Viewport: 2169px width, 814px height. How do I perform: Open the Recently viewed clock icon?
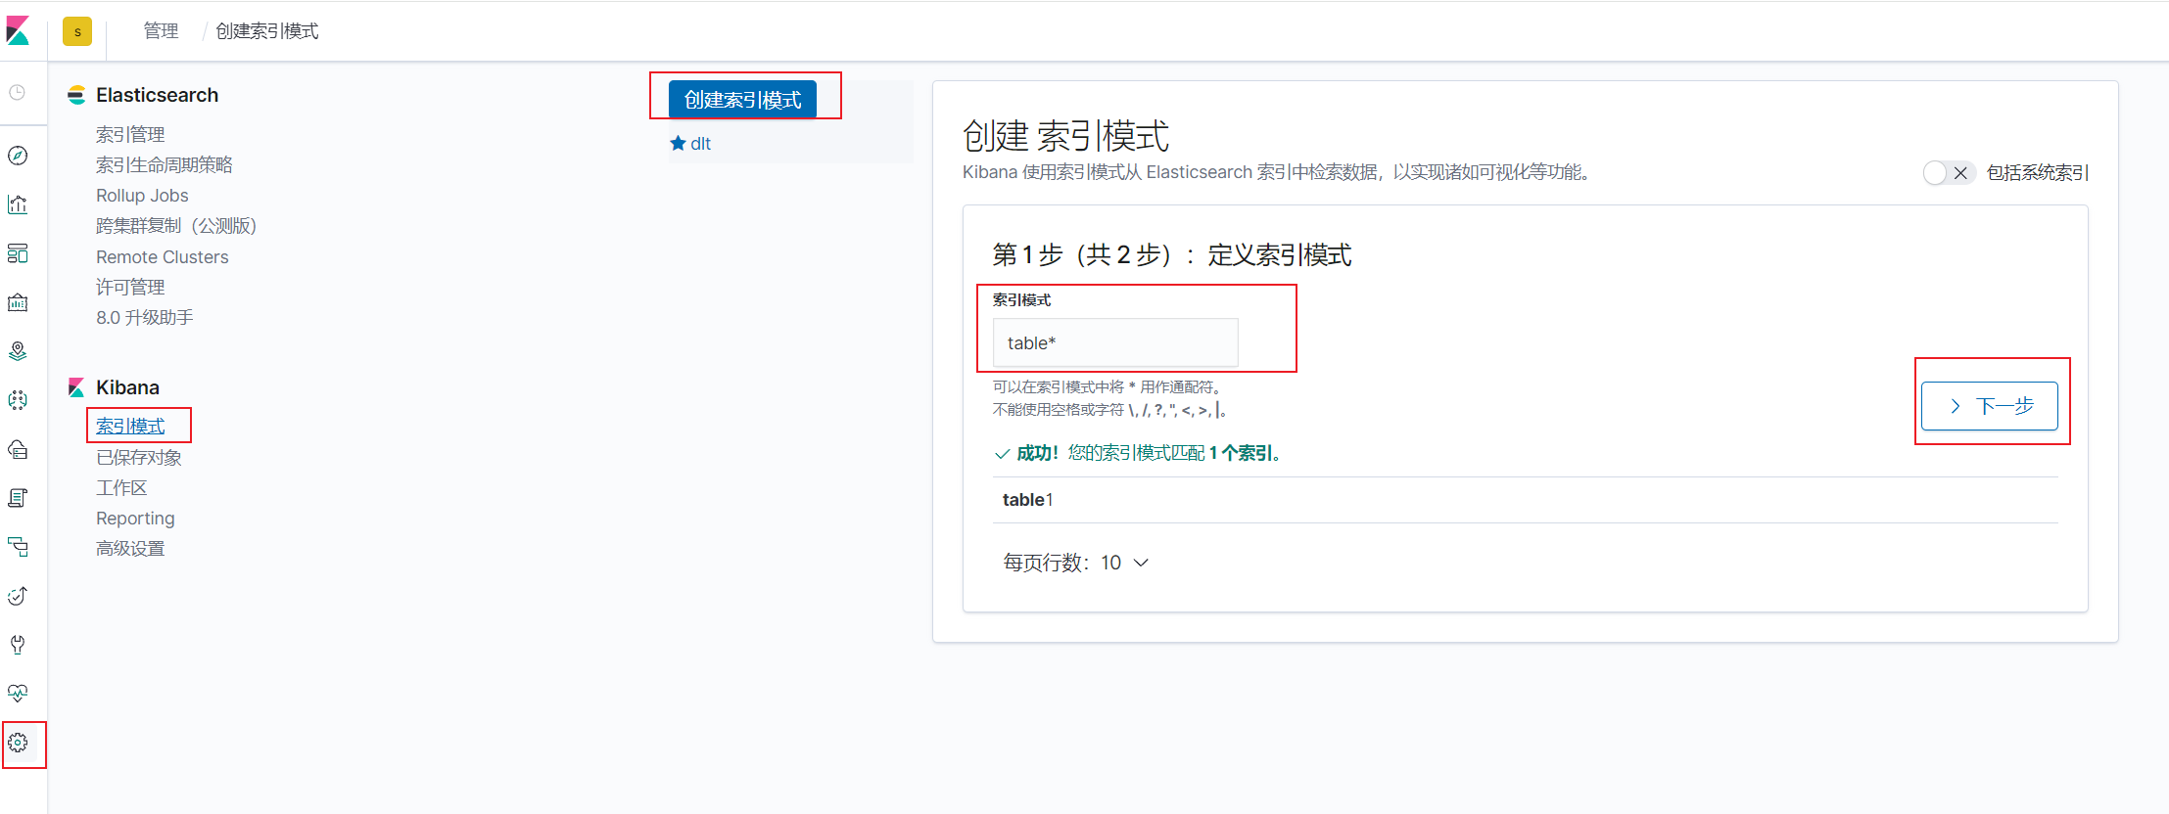pos(18,92)
